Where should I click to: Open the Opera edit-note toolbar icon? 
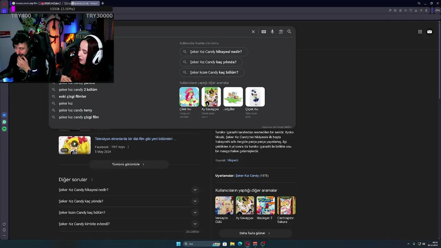[395, 10]
